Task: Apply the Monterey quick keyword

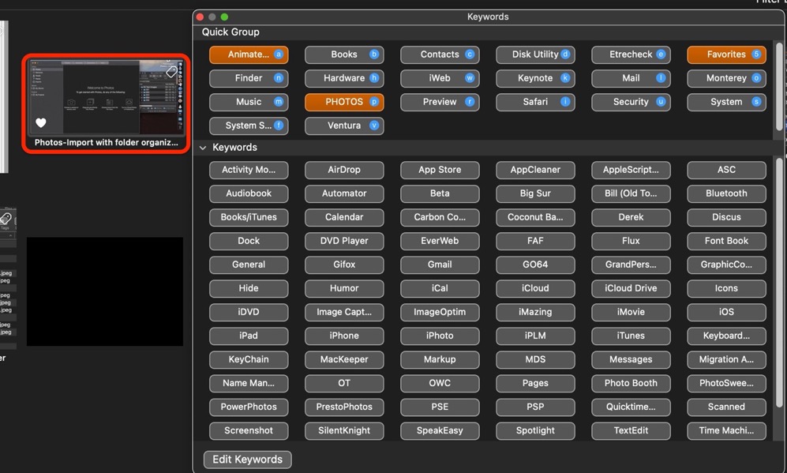Action: pyautogui.click(x=726, y=78)
